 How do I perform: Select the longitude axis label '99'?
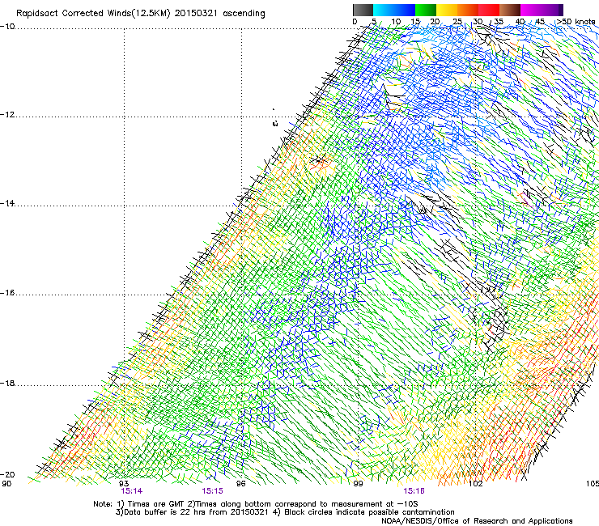click(x=358, y=484)
